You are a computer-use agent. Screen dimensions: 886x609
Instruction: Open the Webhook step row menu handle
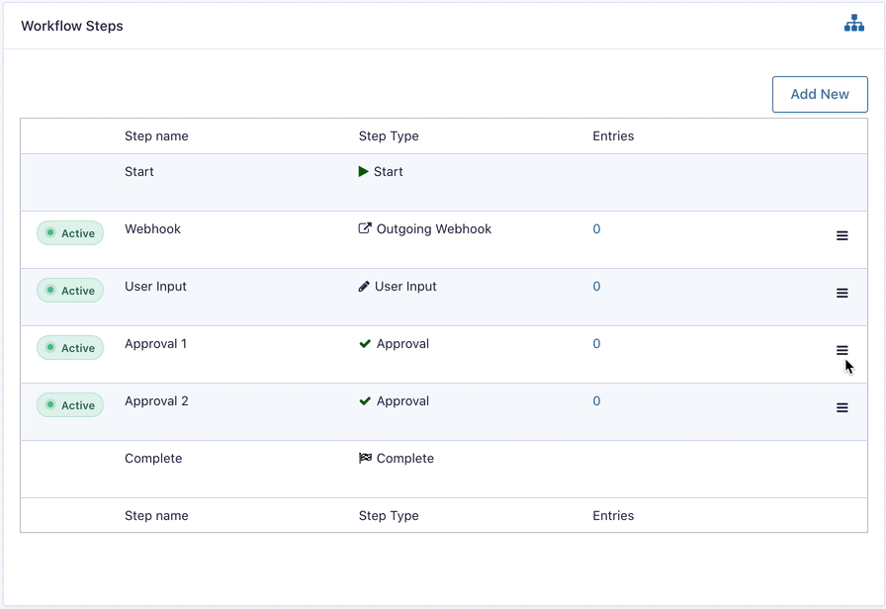(x=842, y=235)
